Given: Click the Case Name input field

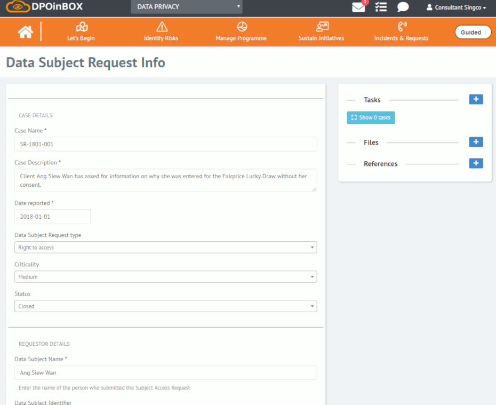Looking at the screenshot, I should click(x=165, y=144).
